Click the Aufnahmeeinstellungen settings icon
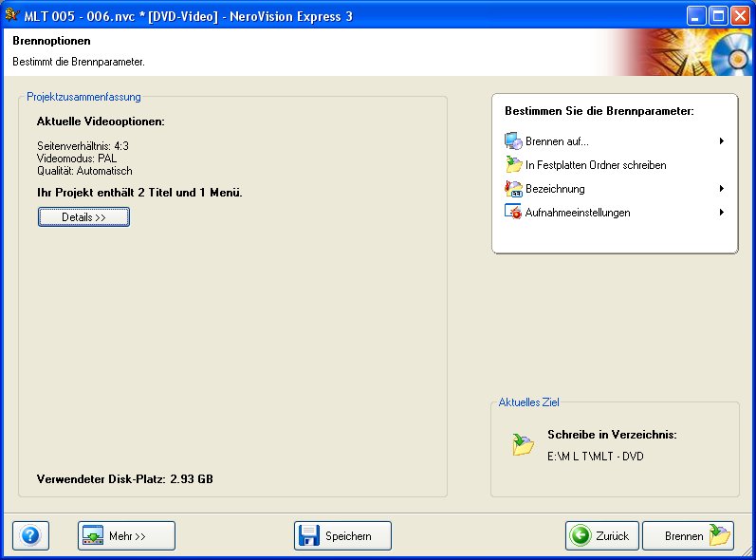 point(513,213)
